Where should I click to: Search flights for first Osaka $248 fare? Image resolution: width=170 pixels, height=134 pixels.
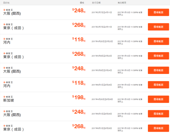158,12
